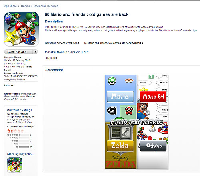
Task: Open the old games are back Support link
Action: tap(114, 43)
